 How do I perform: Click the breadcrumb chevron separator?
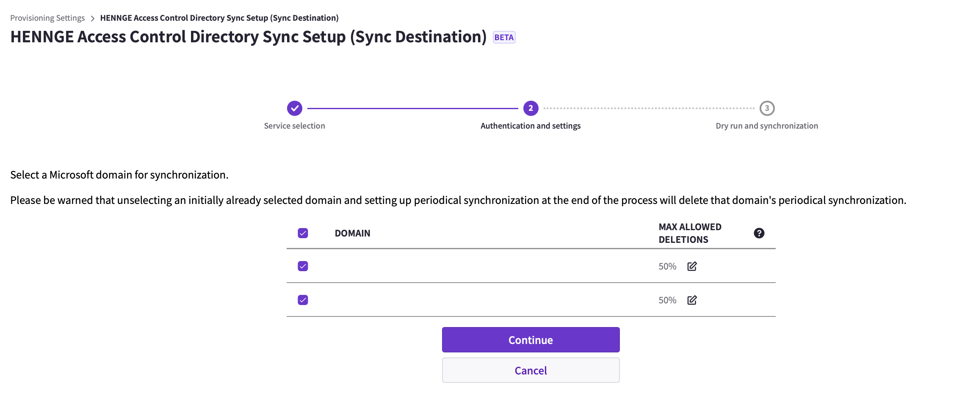[92, 18]
